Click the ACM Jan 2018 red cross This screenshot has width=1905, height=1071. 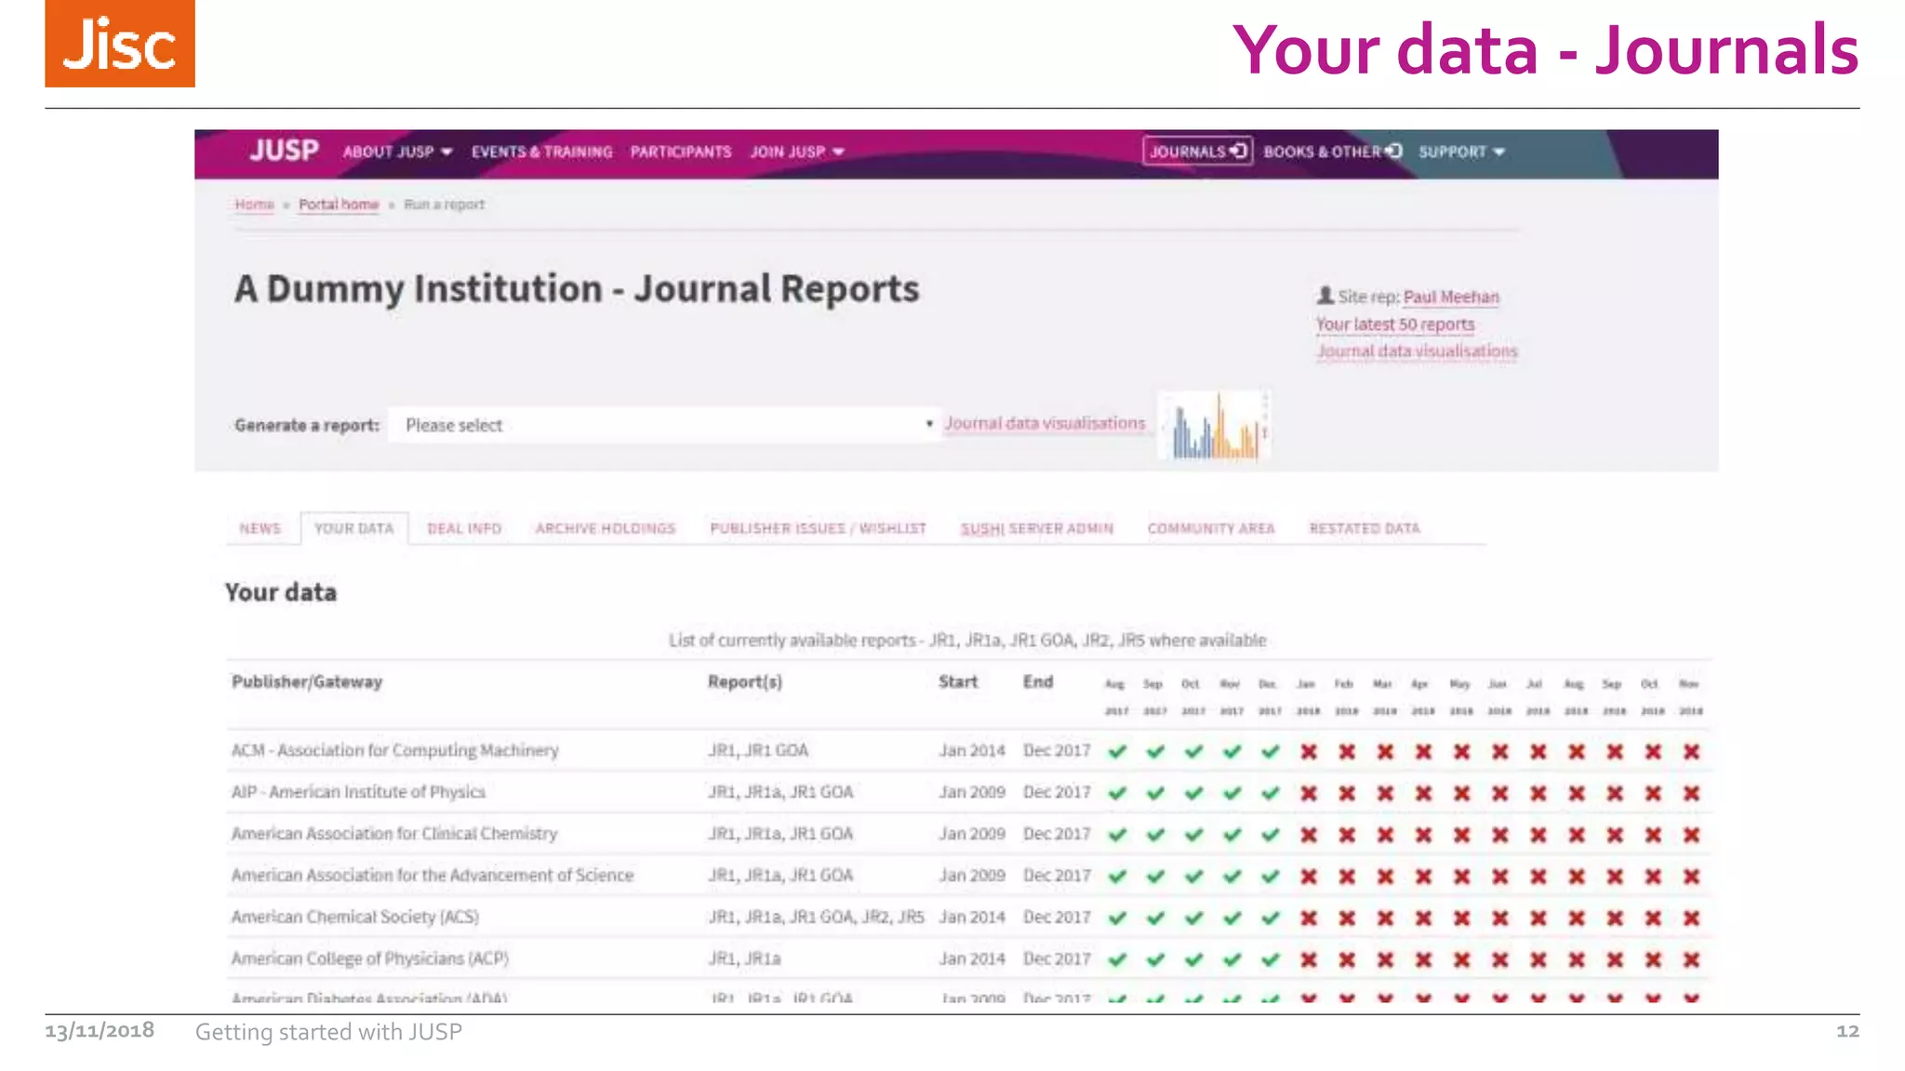tap(1309, 751)
